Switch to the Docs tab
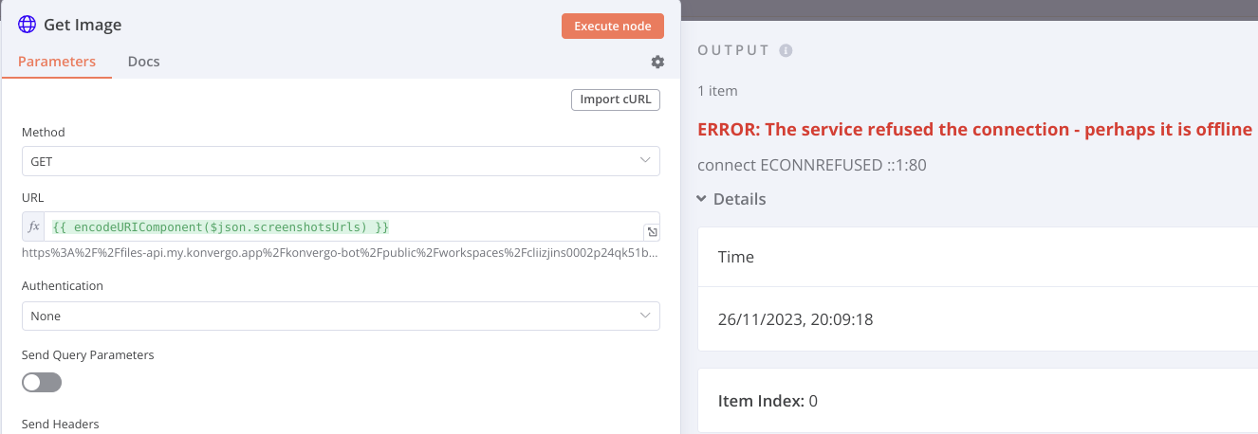The height and width of the screenshot is (434, 1258). click(x=143, y=62)
